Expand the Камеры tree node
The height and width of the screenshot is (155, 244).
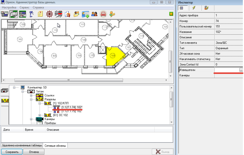(x=31, y=119)
